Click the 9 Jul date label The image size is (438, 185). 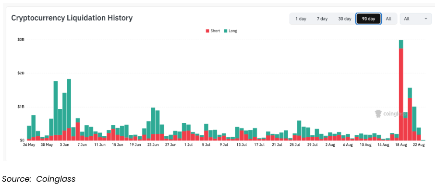224,145
